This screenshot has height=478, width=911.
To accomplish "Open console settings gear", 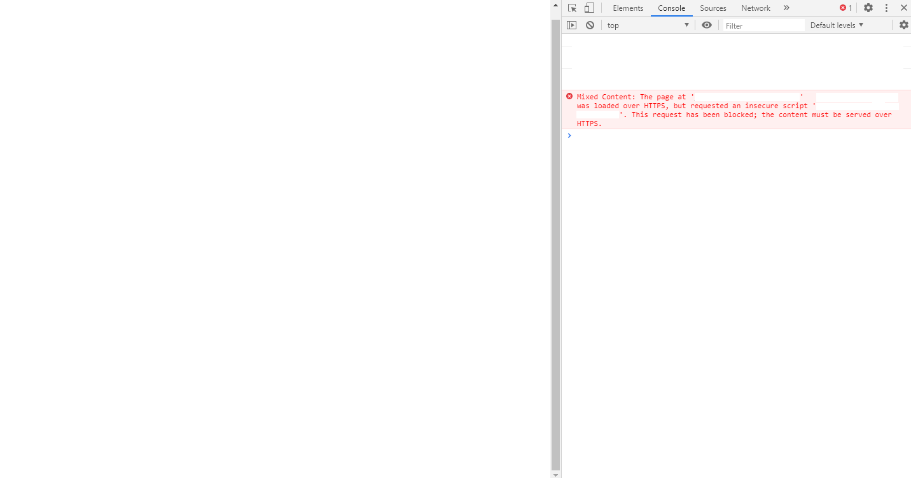I will coord(904,25).
